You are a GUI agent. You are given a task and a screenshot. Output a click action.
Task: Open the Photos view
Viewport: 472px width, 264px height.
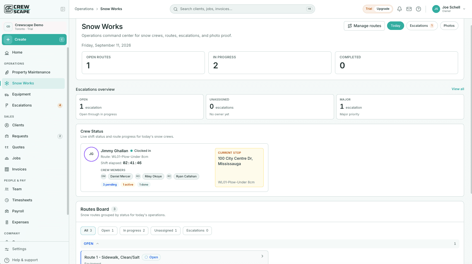pyautogui.click(x=449, y=26)
